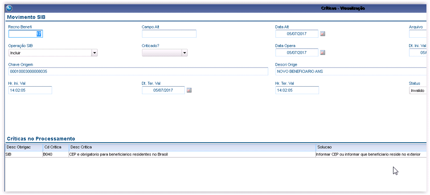Sort by the Desc Obrigac column header
Viewport: 430px width, 195px height.
24,147
